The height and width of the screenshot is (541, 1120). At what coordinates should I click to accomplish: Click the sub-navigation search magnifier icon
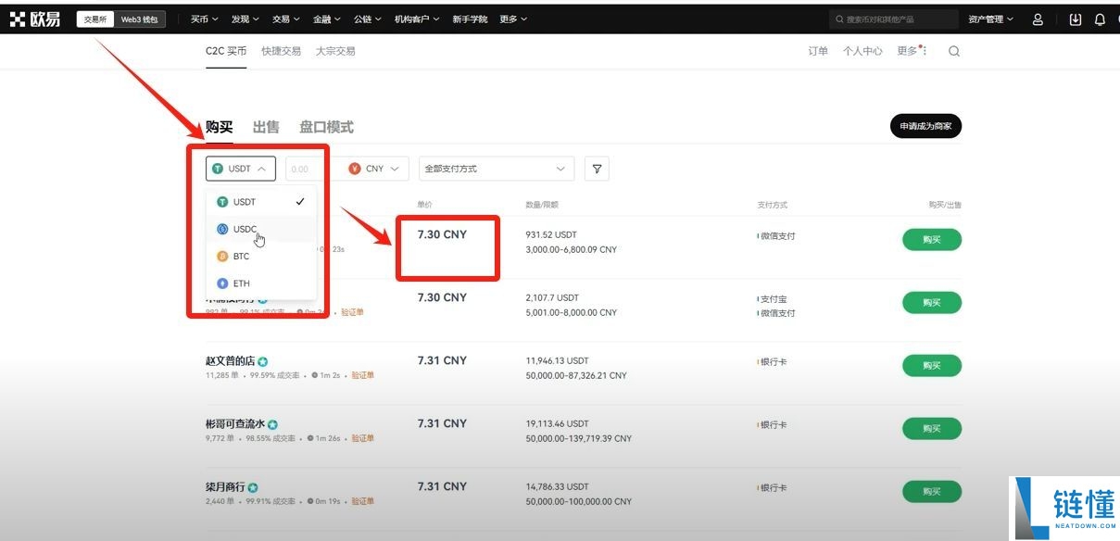point(954,51)
